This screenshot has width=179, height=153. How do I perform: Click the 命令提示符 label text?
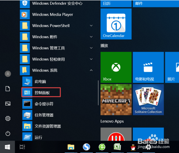(x=44, y=104)
